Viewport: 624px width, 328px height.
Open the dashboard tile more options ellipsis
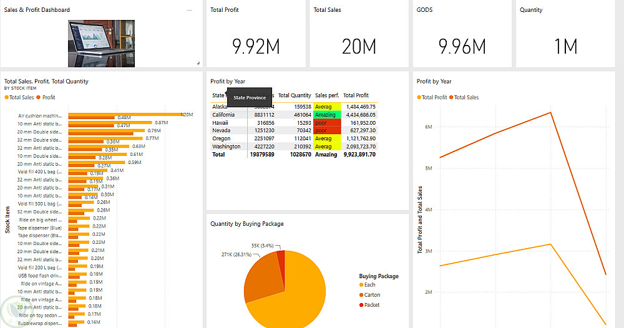pyautogui.click(x=190, y=10)
